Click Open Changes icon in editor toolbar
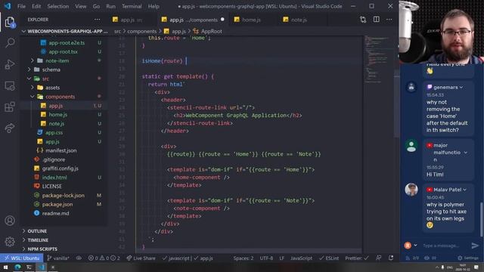 (x=363, y=20)
